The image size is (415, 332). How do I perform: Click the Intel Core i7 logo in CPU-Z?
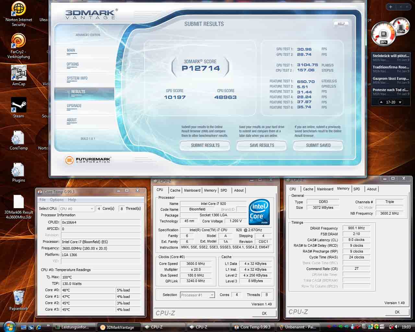pyautogui.click(x=259, y=212)
